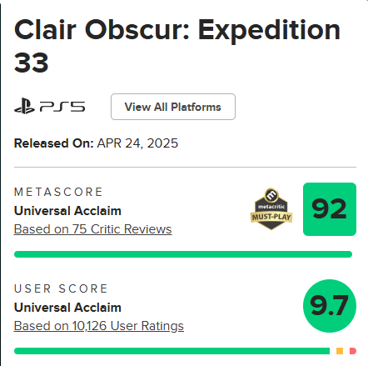Viewport: 368px width, 366px height.
Task: Click the yellow mixed-ratings bar segment
Action: 340,351
